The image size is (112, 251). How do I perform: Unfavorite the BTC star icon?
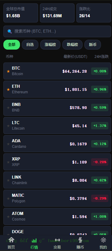pos(8,71)
